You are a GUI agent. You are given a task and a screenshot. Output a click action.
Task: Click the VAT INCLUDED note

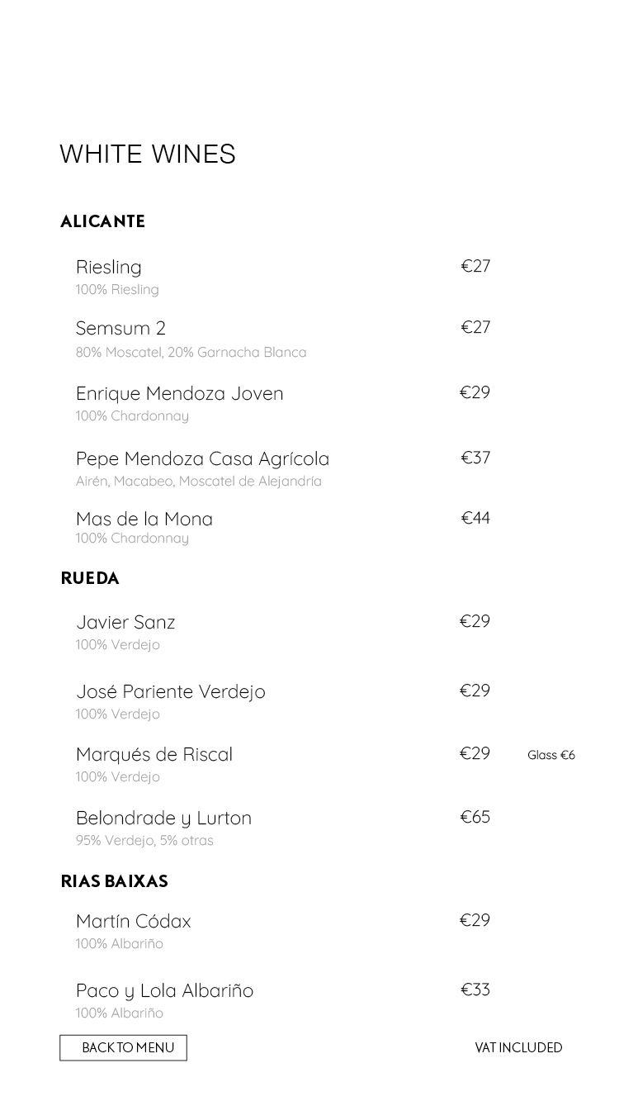pyautogui.click(x=518, y=1047)
